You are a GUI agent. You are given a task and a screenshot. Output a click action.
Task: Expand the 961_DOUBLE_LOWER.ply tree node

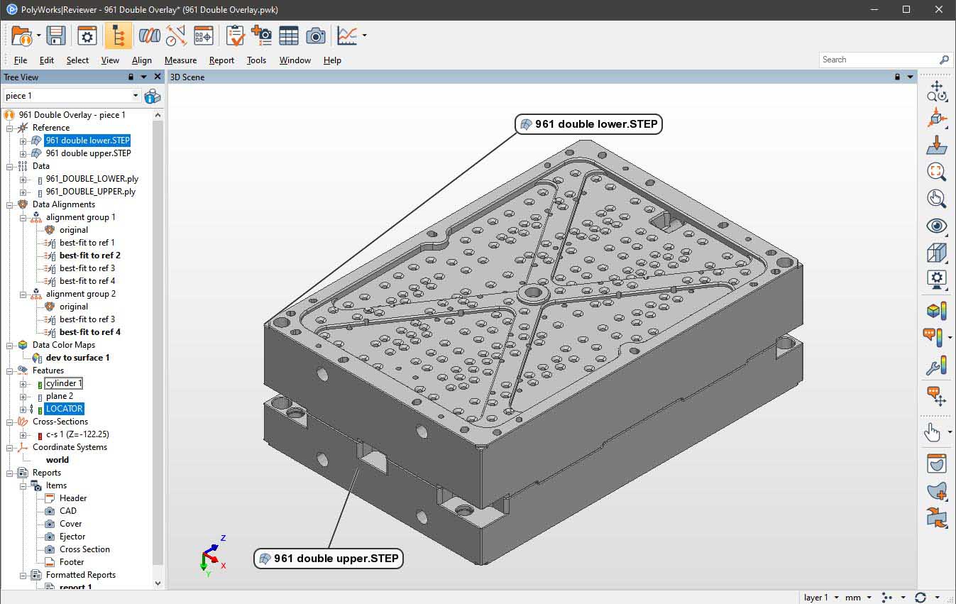[x=23, y=179]
